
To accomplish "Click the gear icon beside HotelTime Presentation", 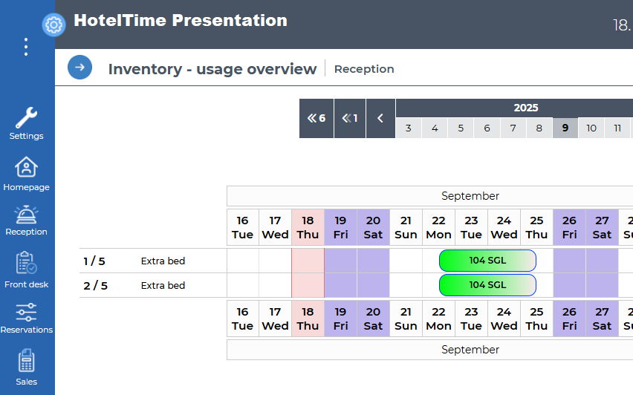I will [x=53, y=25].
